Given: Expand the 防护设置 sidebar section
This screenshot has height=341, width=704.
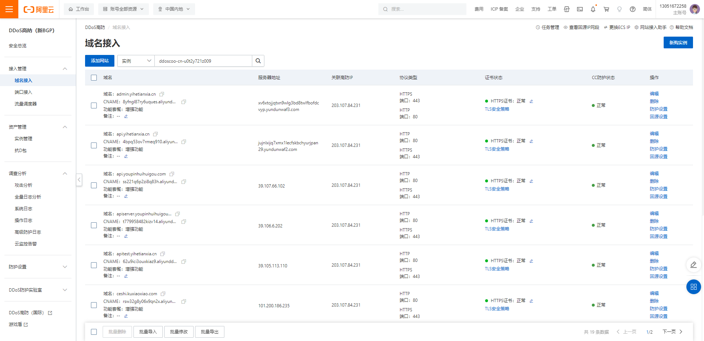Looking at the screenshot, I should pos(38,267).
